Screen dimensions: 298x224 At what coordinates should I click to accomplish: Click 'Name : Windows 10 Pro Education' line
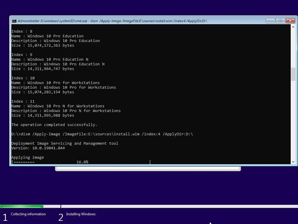tap(47, 36)
